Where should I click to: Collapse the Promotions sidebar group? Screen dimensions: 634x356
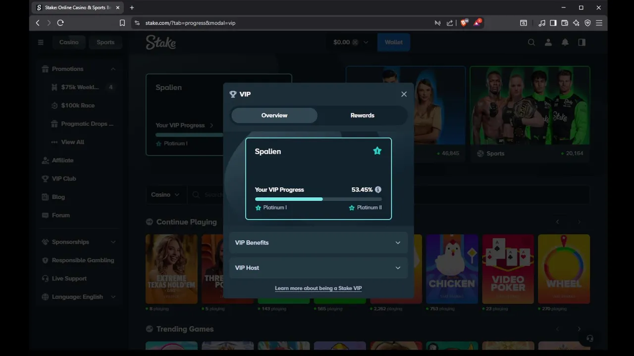(113, 69)
